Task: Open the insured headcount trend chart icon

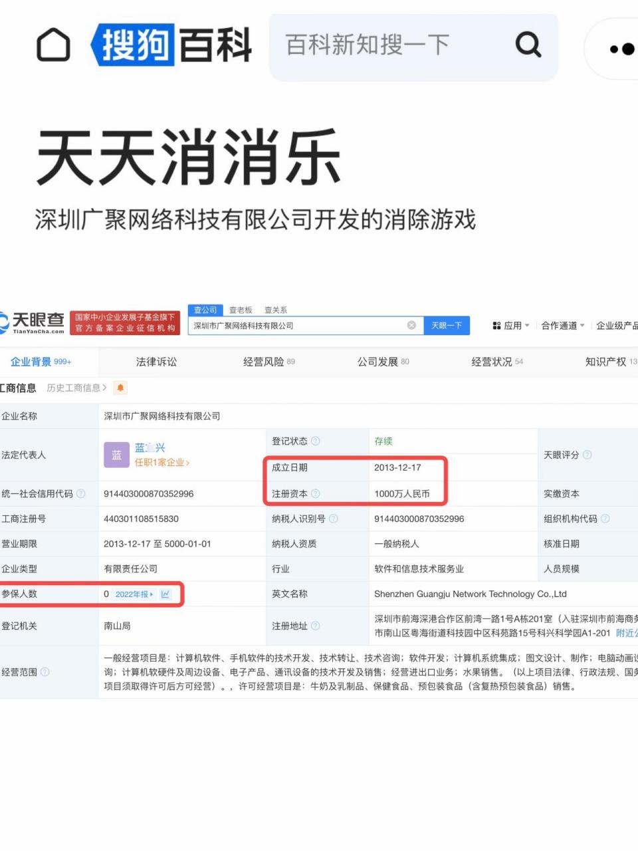Action: [x=165, y=594]
